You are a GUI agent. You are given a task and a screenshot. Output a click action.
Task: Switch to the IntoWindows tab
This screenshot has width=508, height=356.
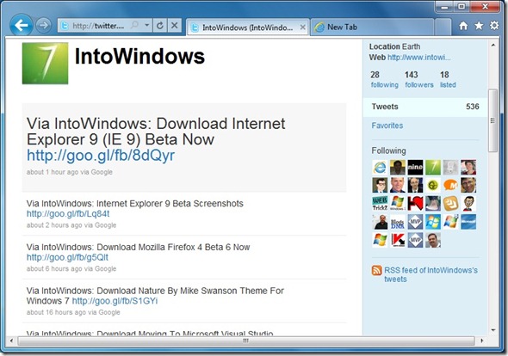pyautogui.click(x=247, y=28)
